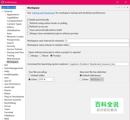
Task: Select Capabilities in the tree
Action: pos(13,18)
